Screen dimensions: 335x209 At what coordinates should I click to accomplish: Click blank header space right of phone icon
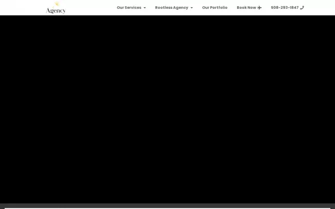tap(320, 8)
